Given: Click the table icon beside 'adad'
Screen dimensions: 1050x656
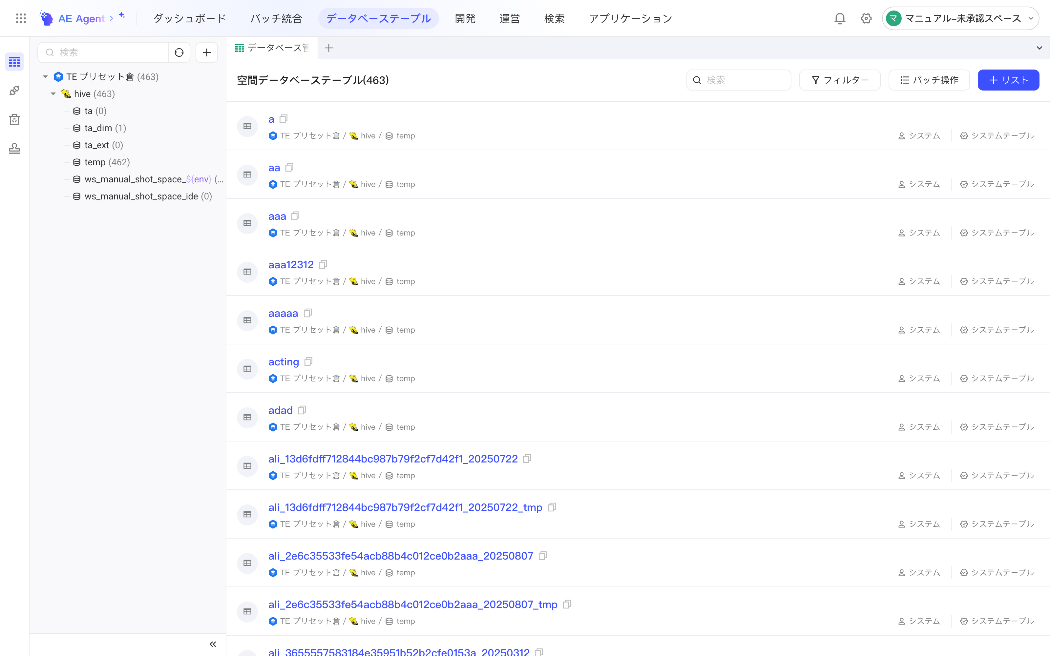Looking at the screenshot, I should tap(247, 417).
